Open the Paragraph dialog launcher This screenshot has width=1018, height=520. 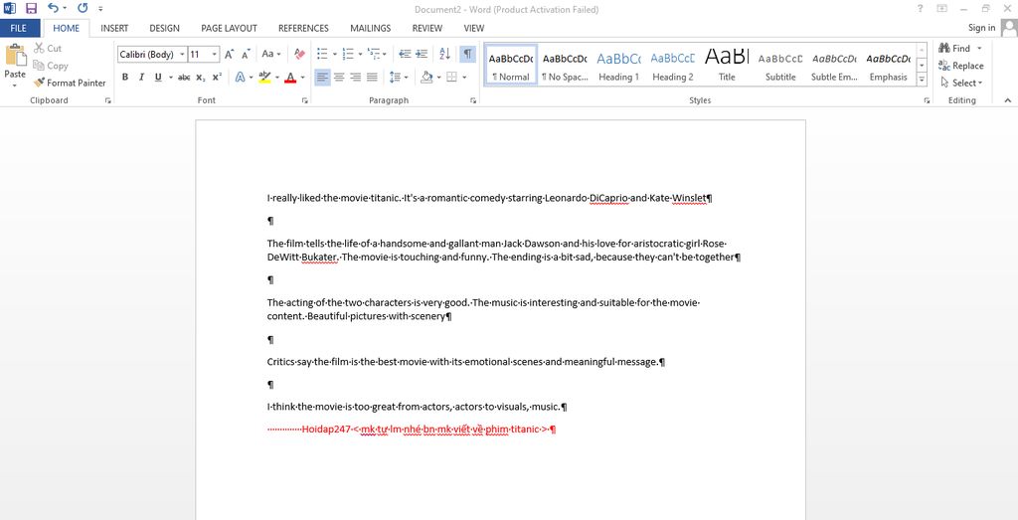473,100
